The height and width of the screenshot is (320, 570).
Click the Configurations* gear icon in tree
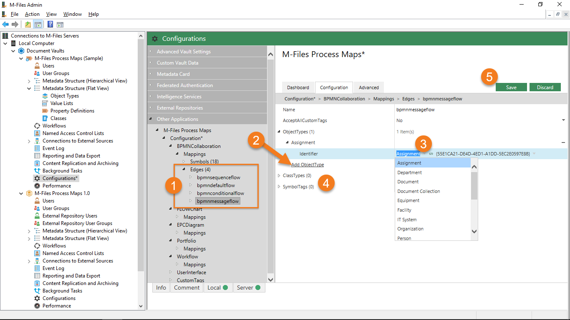[37, 178]
